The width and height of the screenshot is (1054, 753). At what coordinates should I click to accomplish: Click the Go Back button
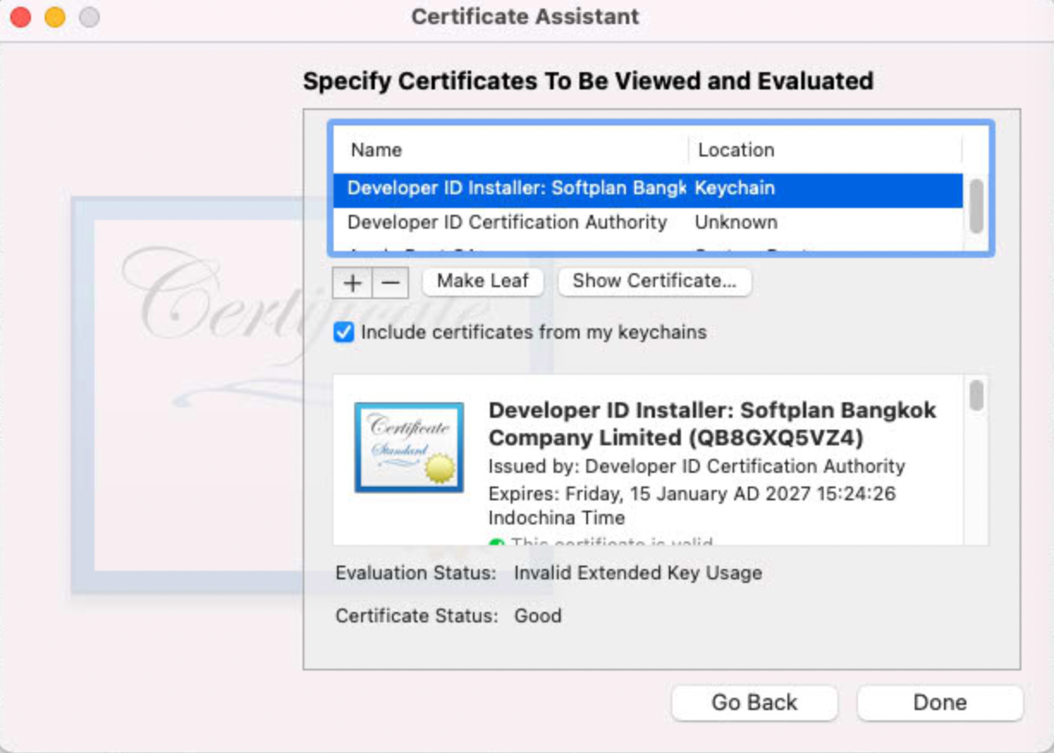click(754, 702)
